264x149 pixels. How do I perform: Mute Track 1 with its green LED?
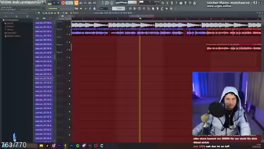tap(69, 26)
